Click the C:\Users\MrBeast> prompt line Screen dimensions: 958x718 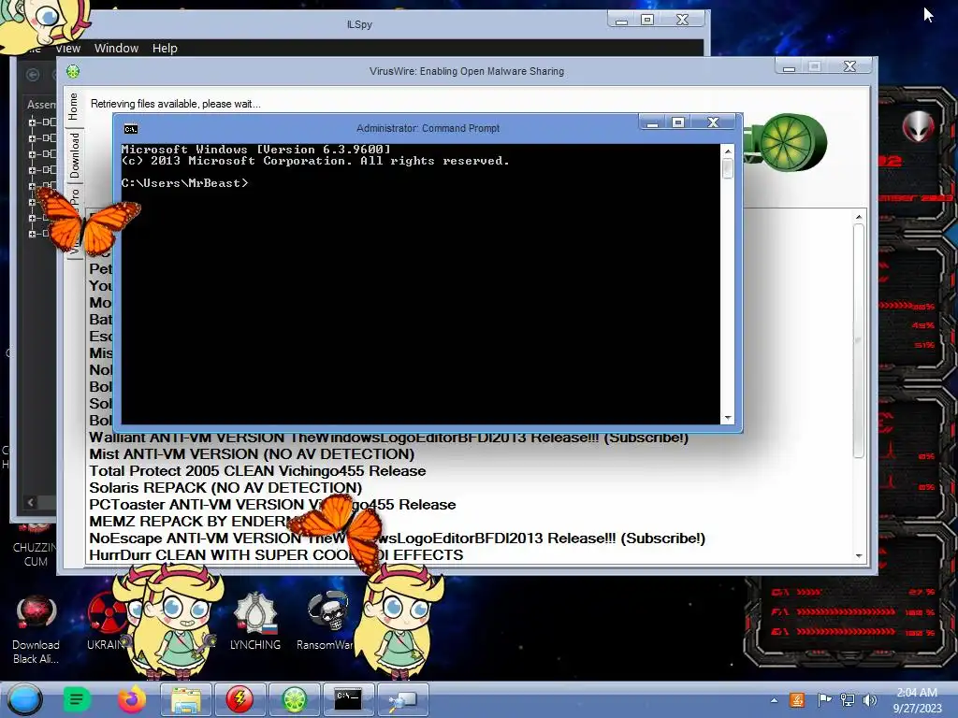coord(184,183)
